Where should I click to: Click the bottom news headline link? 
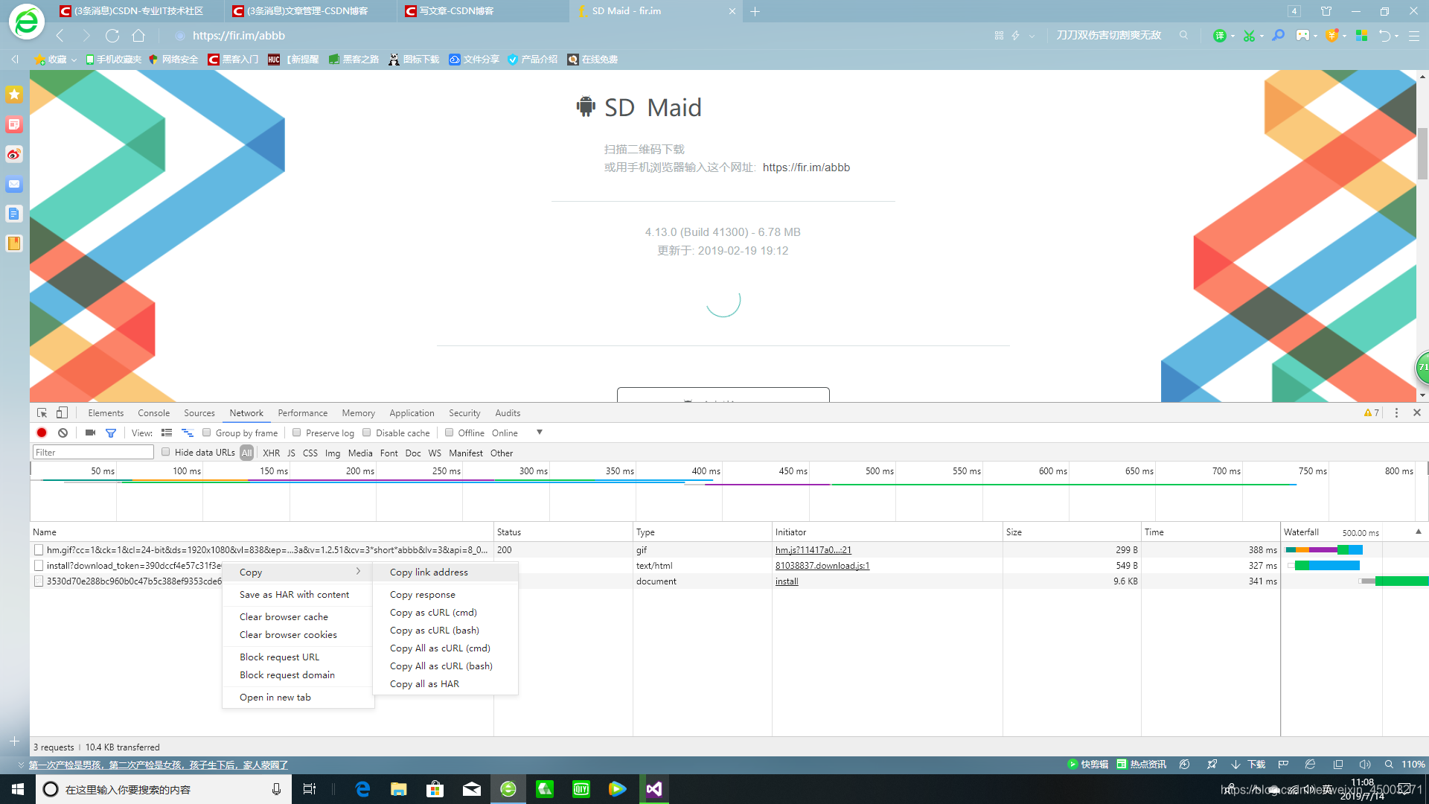coord(158,765)
